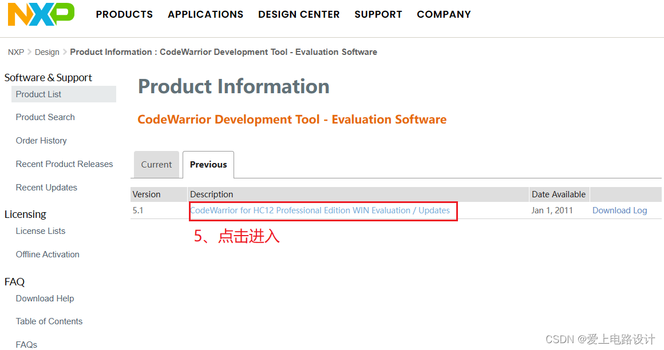Click the Software & Support section heading
This screenshot has height=350, width=664.
pos(48,77)
